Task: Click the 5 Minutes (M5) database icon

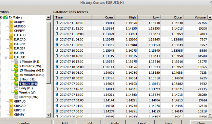Action: [16, 66]
